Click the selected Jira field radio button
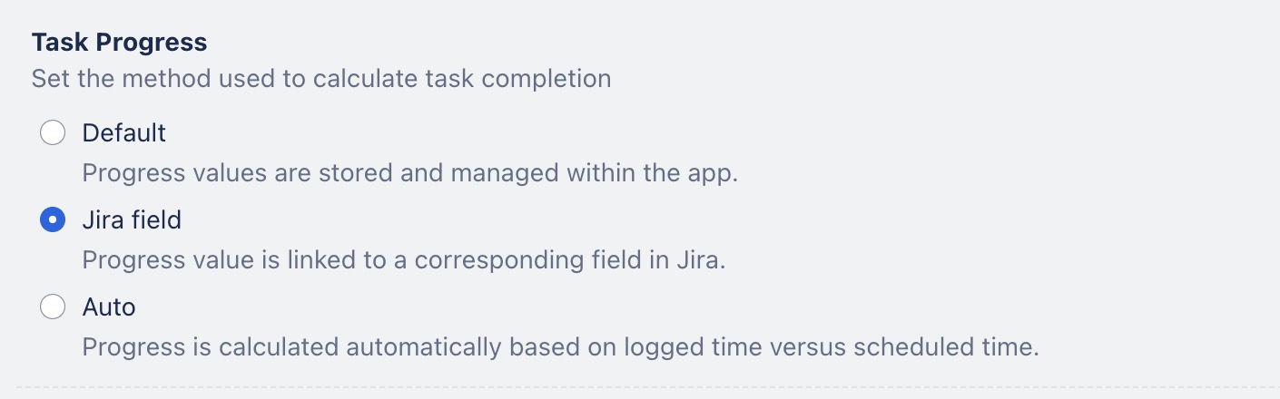The image size is (1280, 399). tap(53, 220)
